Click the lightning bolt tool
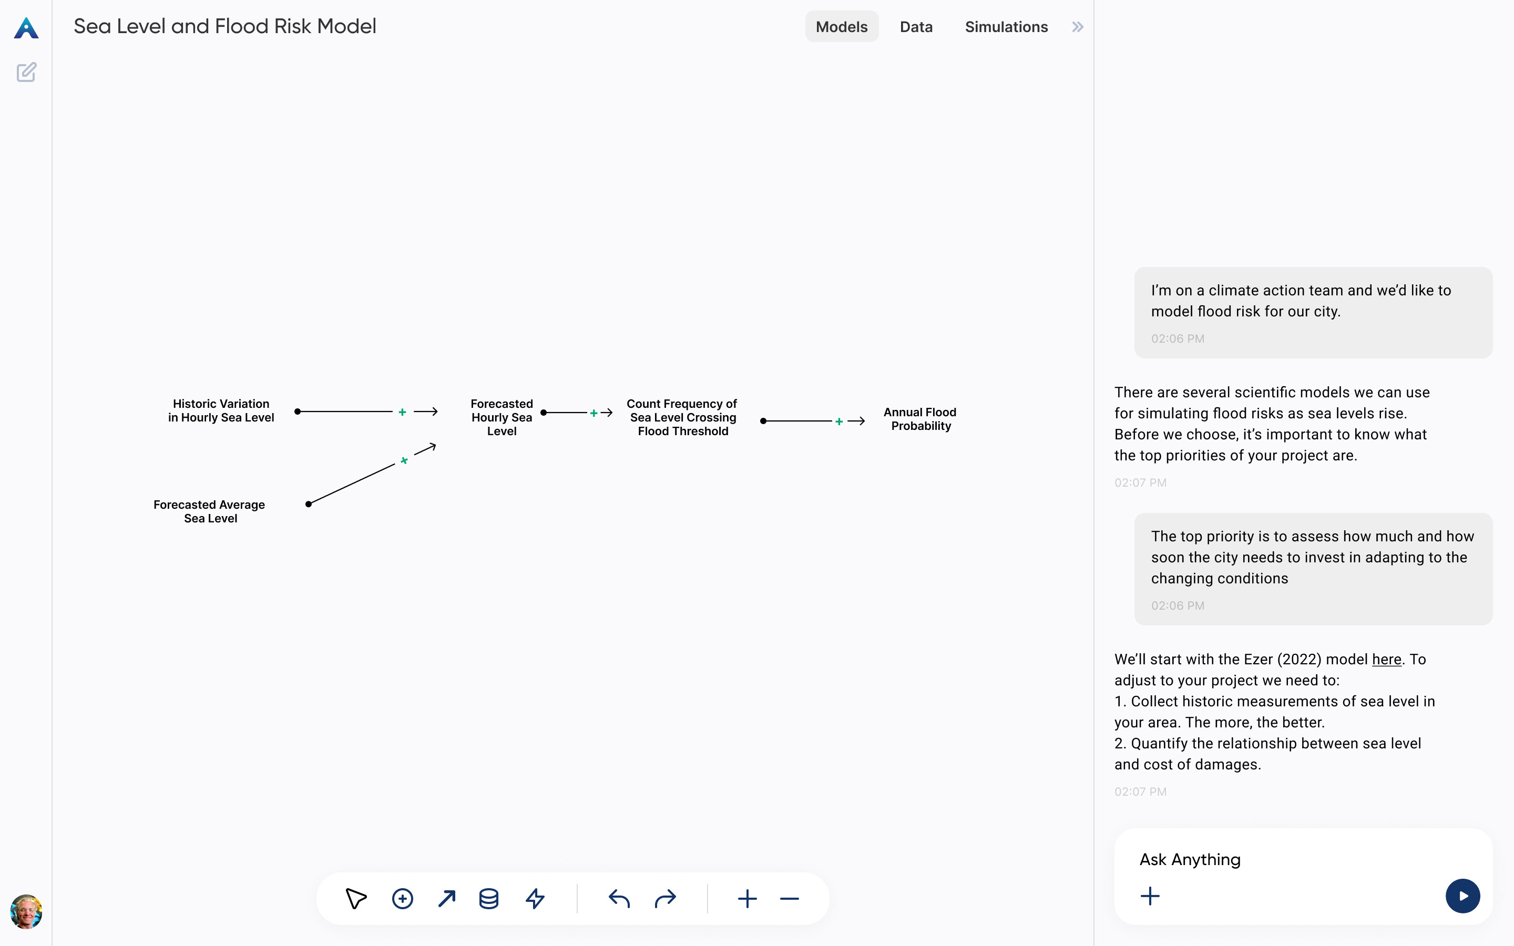Viewport: 1514px width, 946px height. [535, 899]
